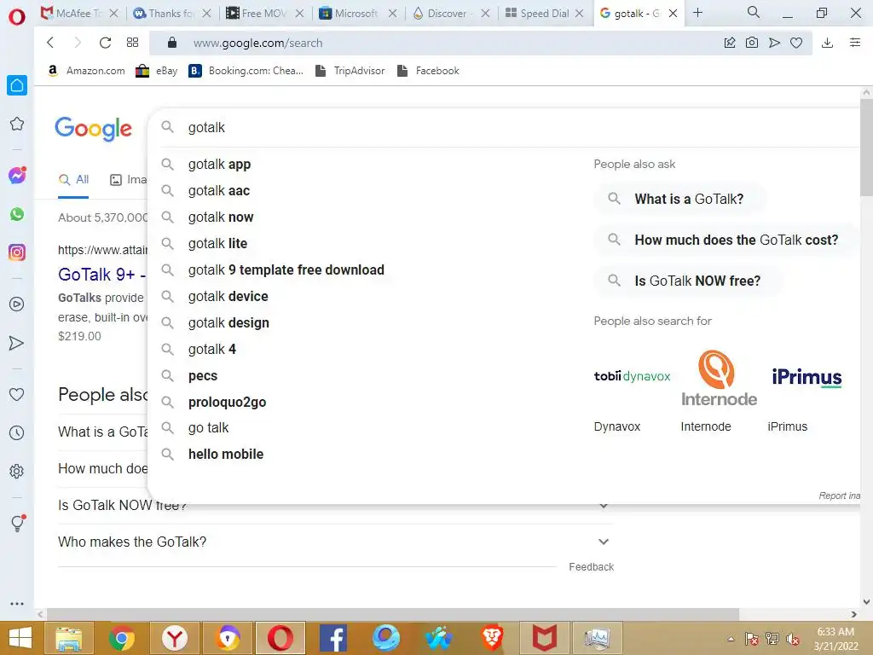This screenshot has height=655, width=873.
Task: Search tabs with magnifier icon in title bar
Action: pyautogui.click(x=754, y=12)
